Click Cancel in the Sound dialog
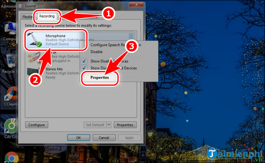The height and width of the screenshot is (163, 265). click(104, 138)
